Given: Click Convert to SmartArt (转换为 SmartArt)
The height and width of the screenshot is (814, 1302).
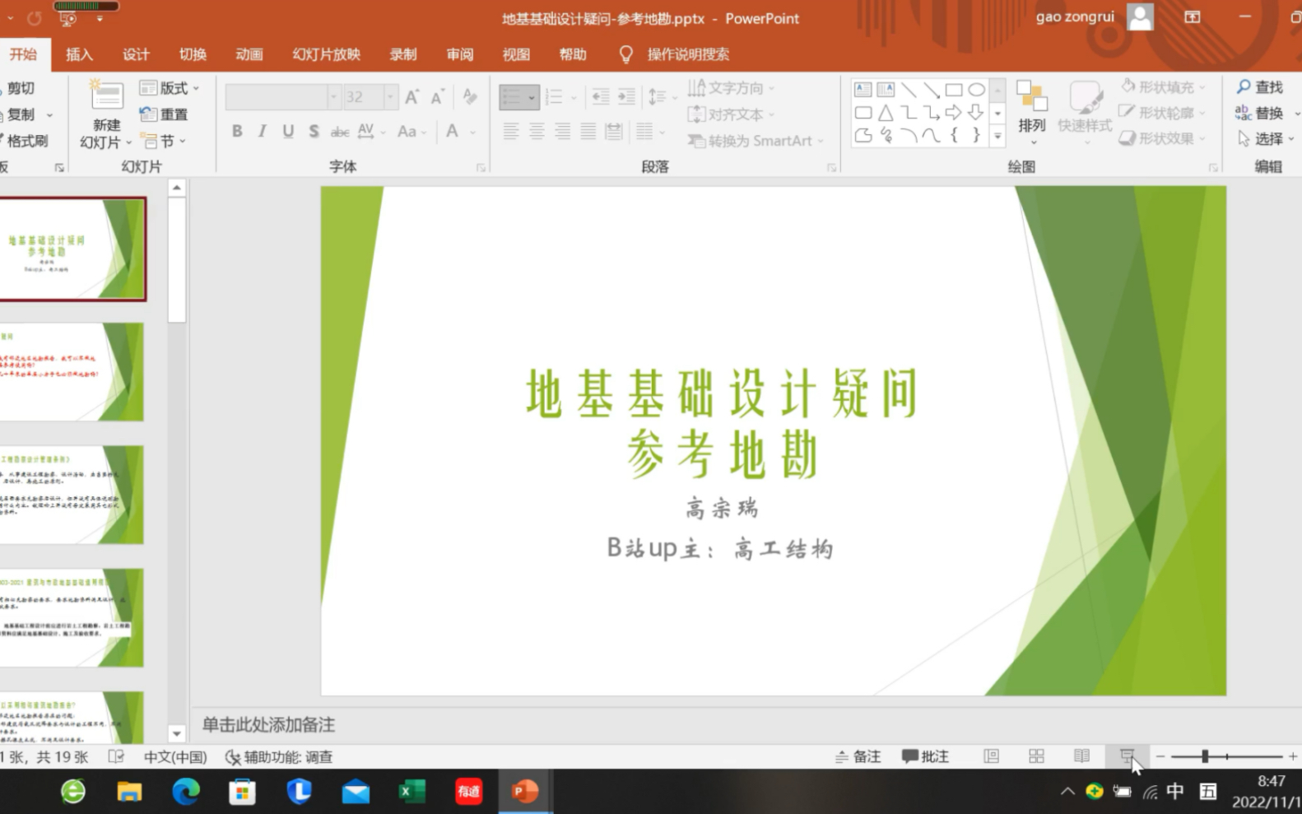Looking at the screenshot, I should click(x=756, y=141).
